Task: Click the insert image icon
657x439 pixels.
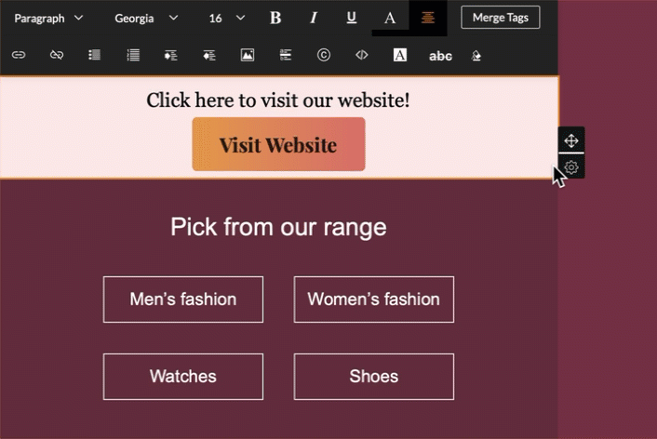Action: 248,55
